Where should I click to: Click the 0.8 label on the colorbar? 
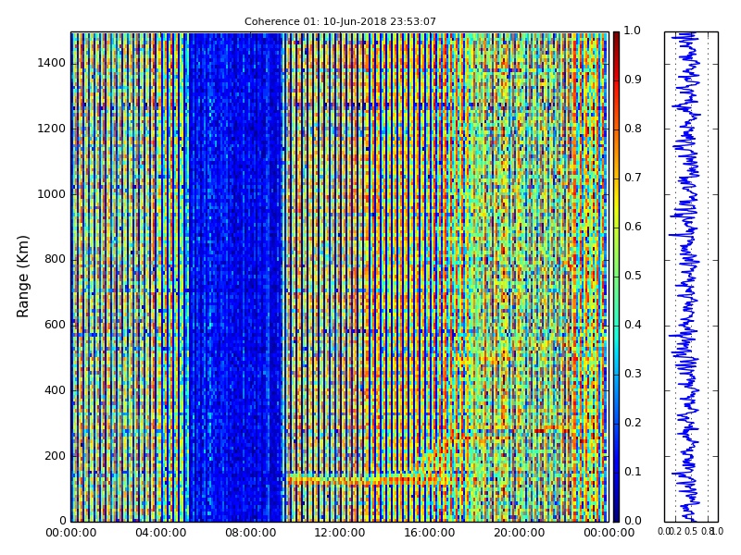(x=633, y=129)
